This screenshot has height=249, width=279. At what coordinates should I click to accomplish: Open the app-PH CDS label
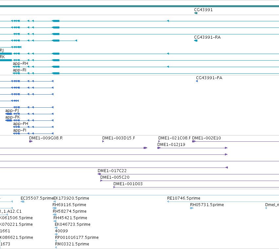[21, 124]
